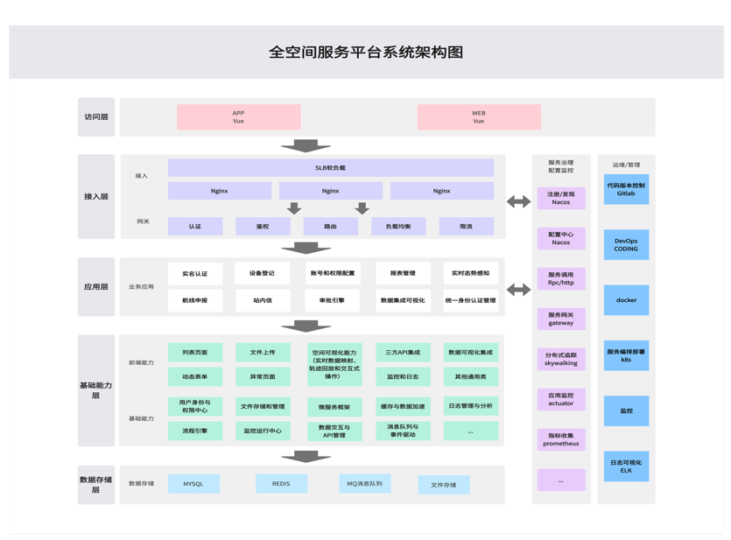
Task: Click the pink APP Vue box
Action: (x=239, y=117)
